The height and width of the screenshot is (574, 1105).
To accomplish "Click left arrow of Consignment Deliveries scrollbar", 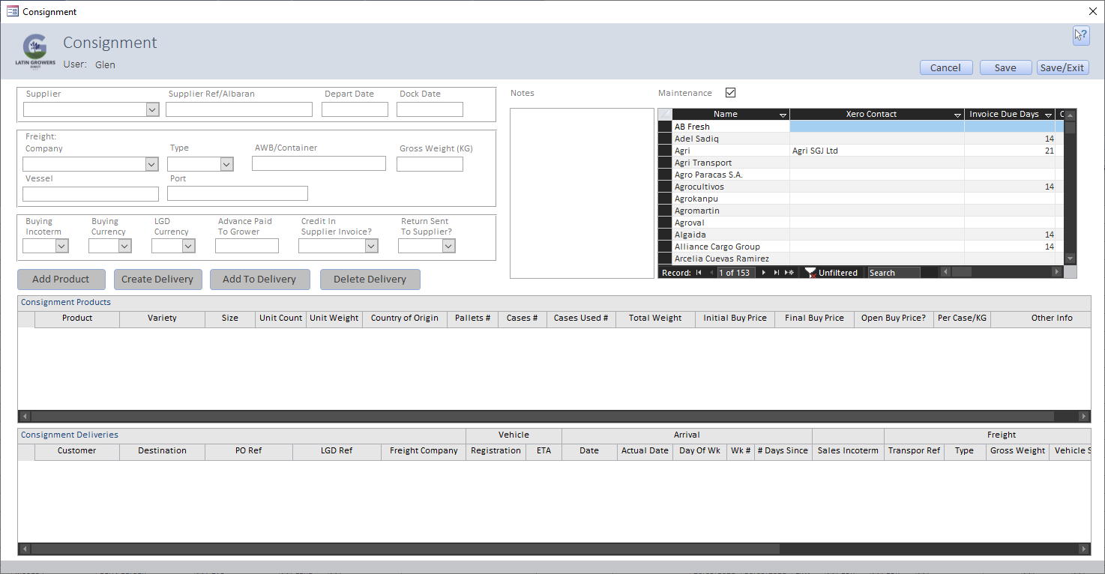I will click(x=25, y=549).
